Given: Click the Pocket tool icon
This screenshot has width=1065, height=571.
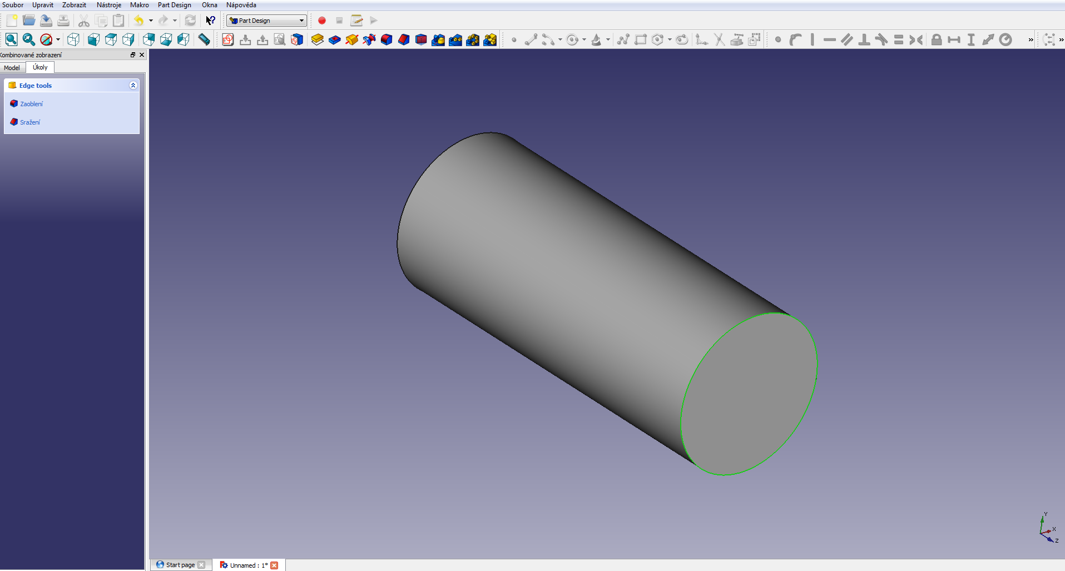Looking at the screenshot, I should [334, 39].
